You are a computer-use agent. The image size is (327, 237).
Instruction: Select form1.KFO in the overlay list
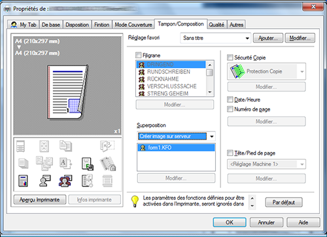click(176, 148)
